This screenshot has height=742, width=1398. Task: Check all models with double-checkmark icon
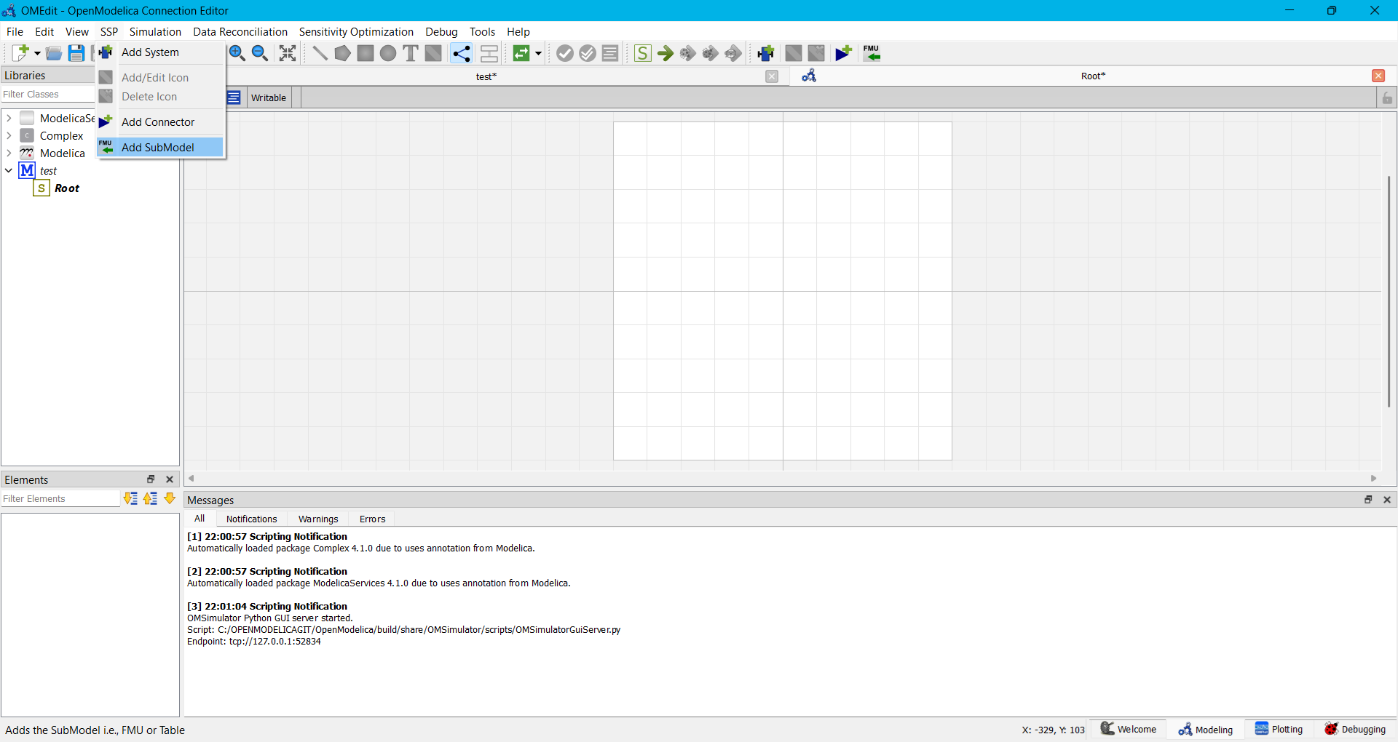tap(588, 53)
